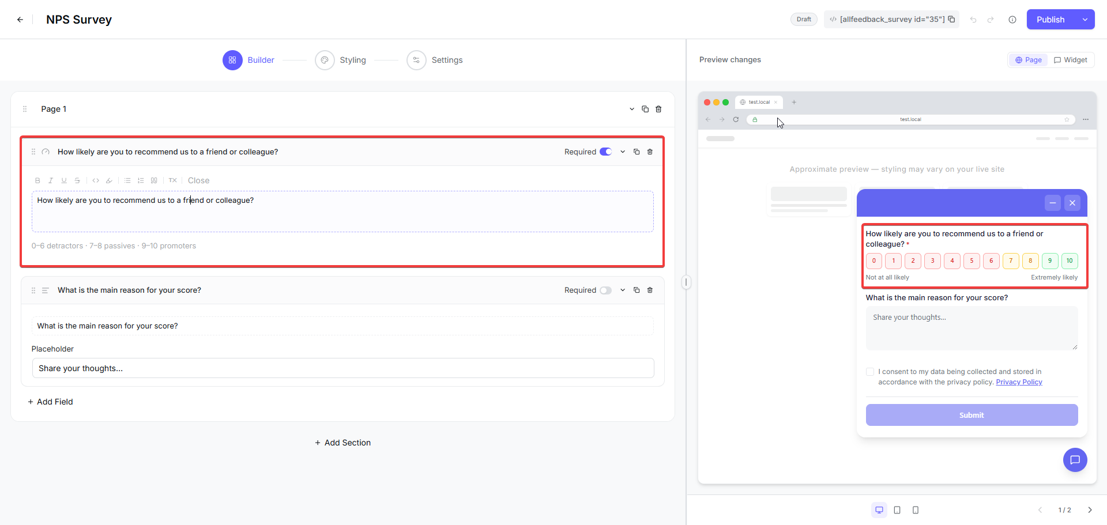Switch preview to desktop device
The height and width of the screenshot is (525, 1107).
(x=879, y=510)
